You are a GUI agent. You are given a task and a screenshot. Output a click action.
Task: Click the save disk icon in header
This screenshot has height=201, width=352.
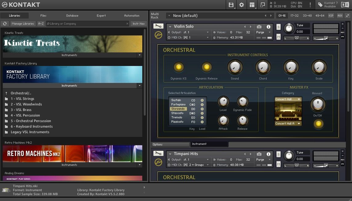tap(231, 5)
